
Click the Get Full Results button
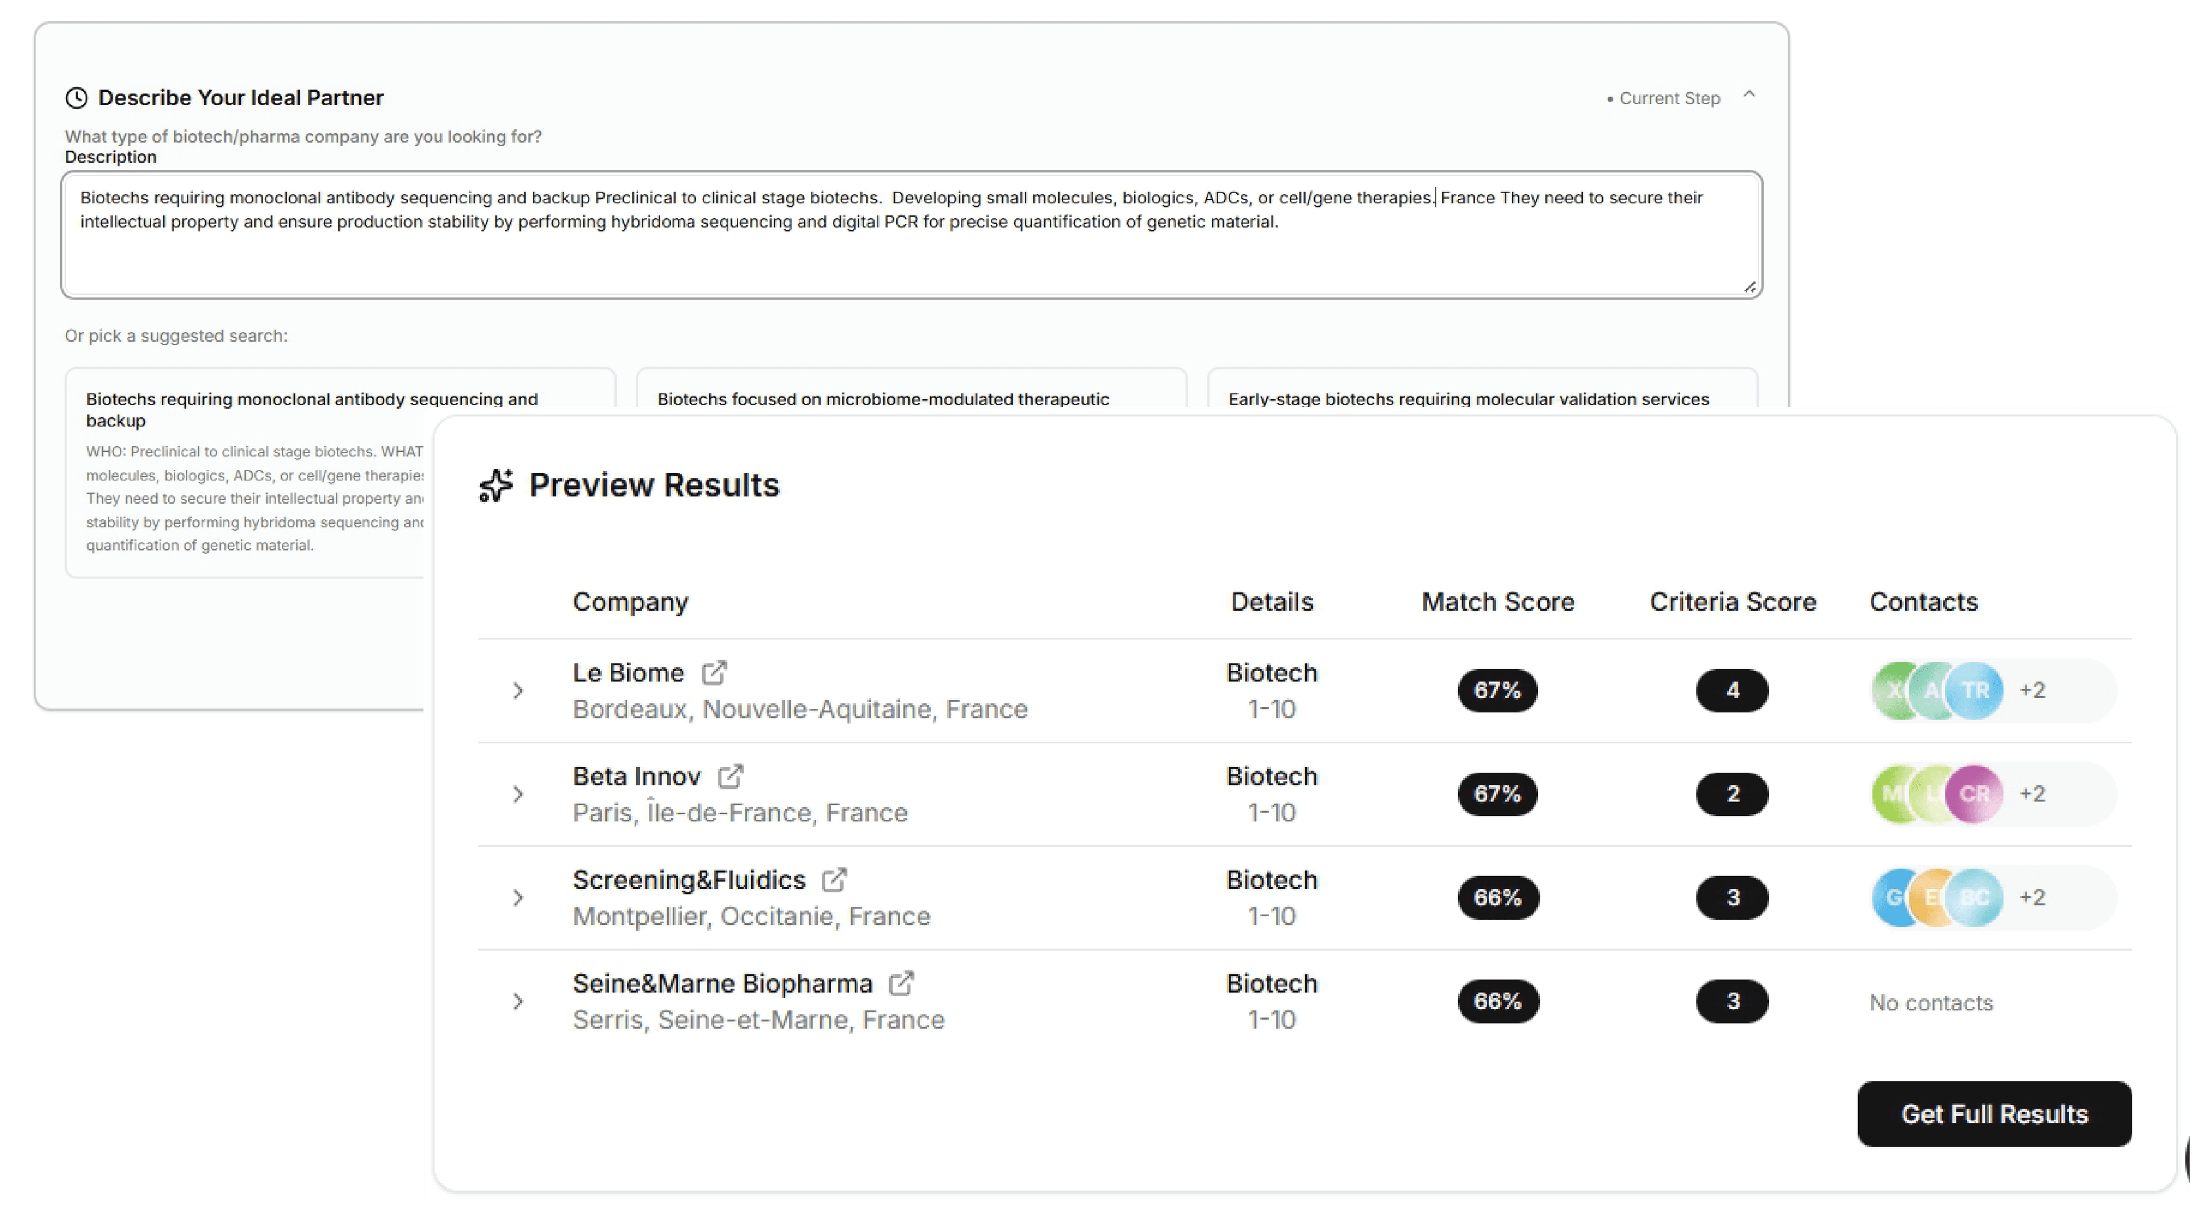pyautogui.click(x=1994, y=1113)
